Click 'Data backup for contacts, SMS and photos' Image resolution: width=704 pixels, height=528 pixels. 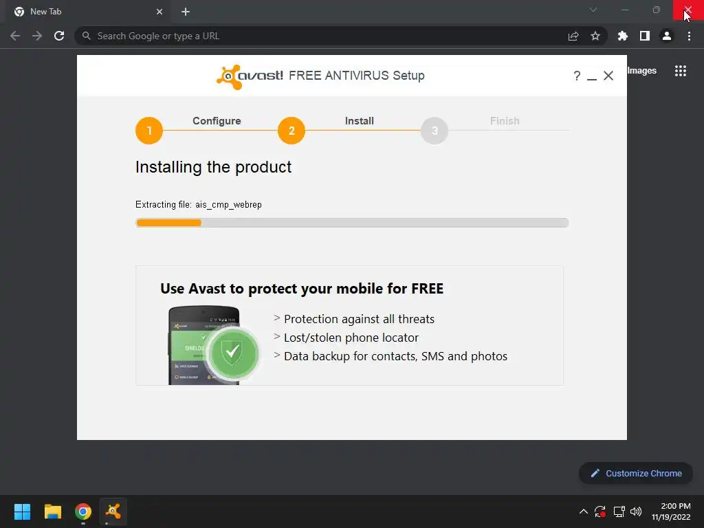coord(395,356)
